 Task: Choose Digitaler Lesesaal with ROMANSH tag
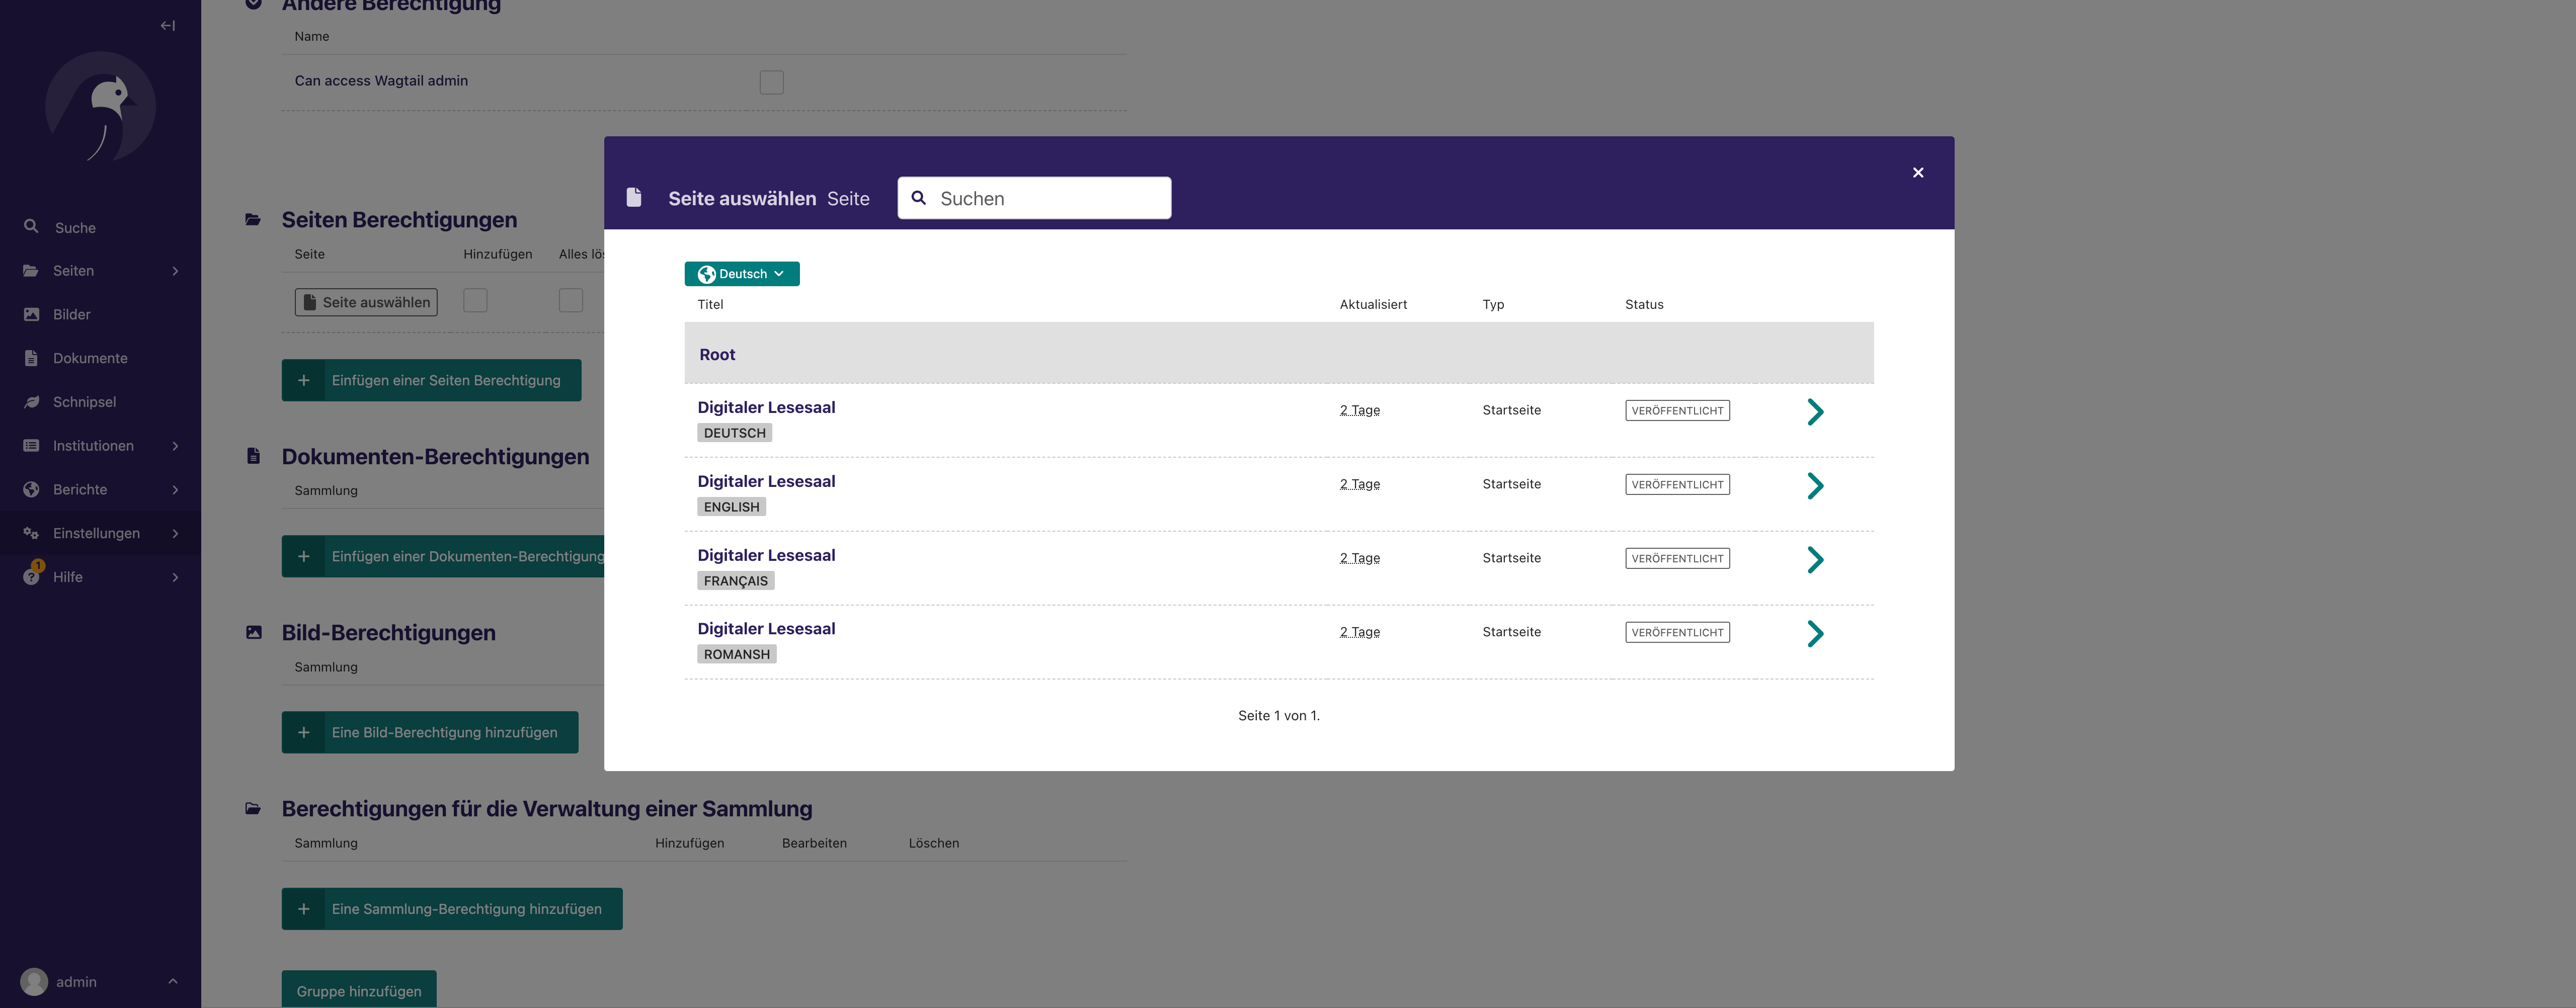point(766,628)
